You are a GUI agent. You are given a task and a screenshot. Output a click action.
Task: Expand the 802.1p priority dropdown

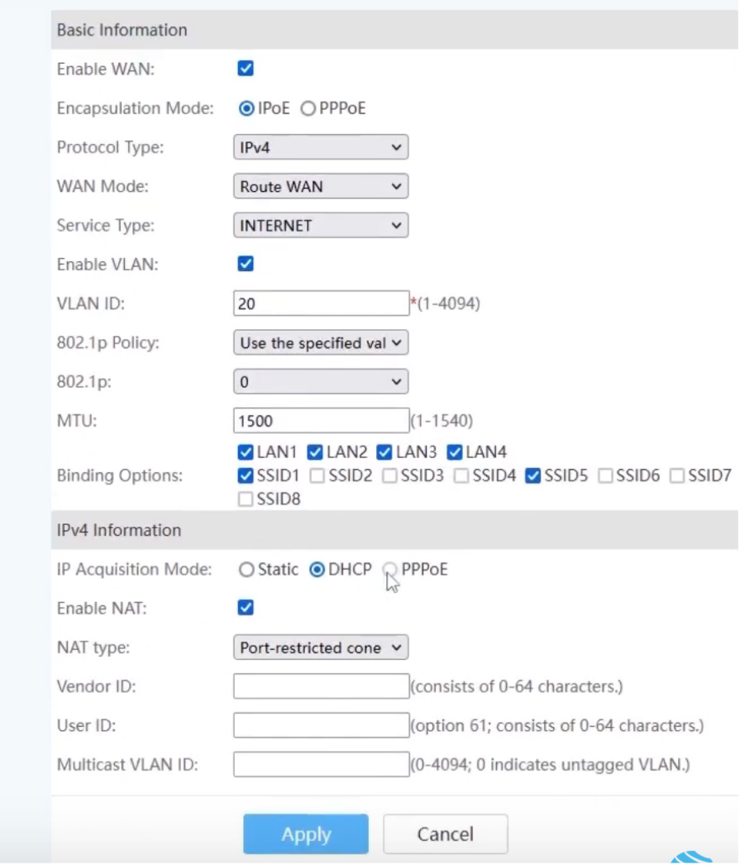click(x=320, y=382)
